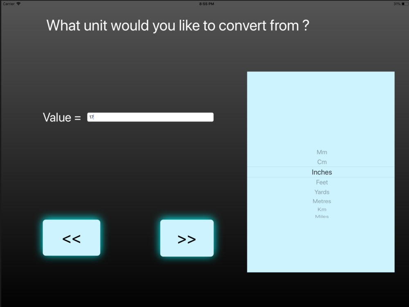Image resolution: width=409 pixels, height=307 pixels.
Task: Click into the Value text field
Action: [x=150, y=117]
